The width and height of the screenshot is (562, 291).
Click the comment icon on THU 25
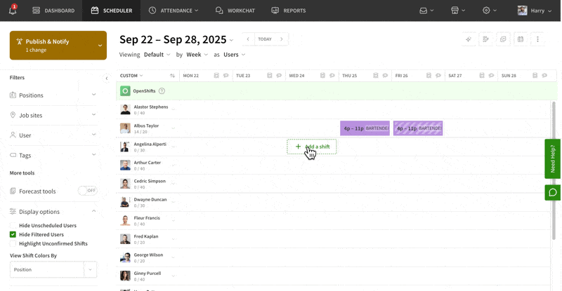[385, 76]
